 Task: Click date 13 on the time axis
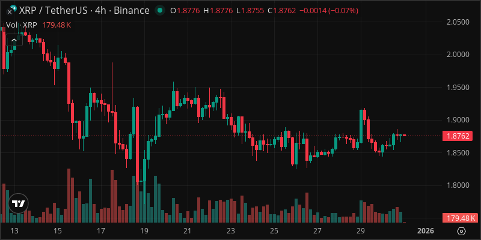point(14,230)
